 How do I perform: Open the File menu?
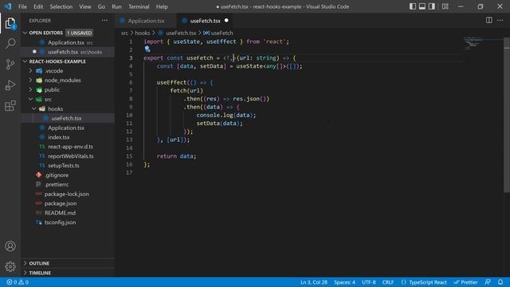coord(22,6)
